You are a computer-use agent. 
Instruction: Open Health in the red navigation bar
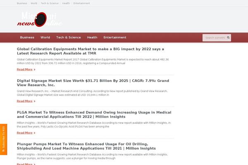click(x=92, y=38)
